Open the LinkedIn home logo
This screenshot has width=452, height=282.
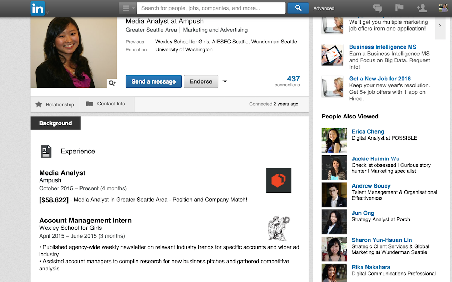coord(38,8)
